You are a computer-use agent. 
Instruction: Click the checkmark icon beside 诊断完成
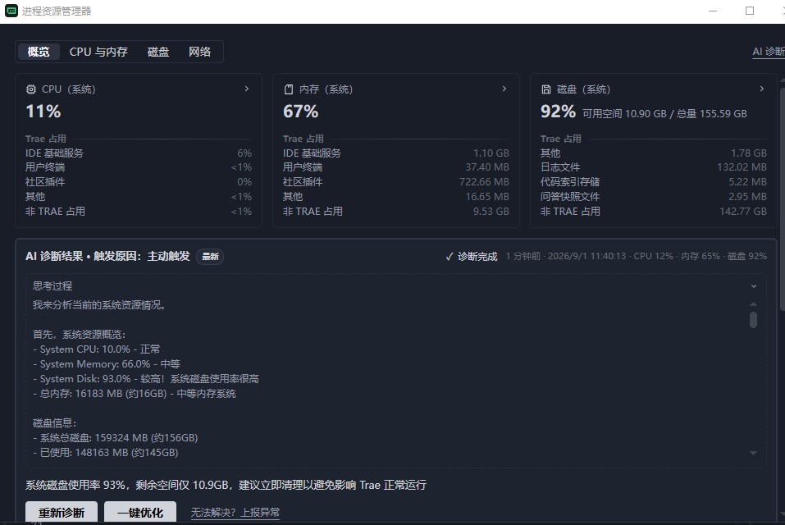coord(449,257)
